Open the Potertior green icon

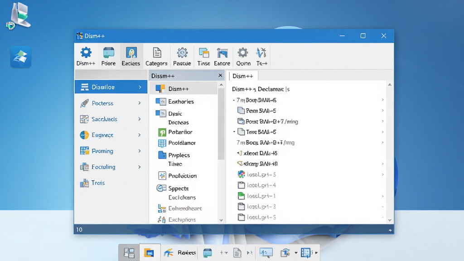pyautogui.click(x=162, y=132)
